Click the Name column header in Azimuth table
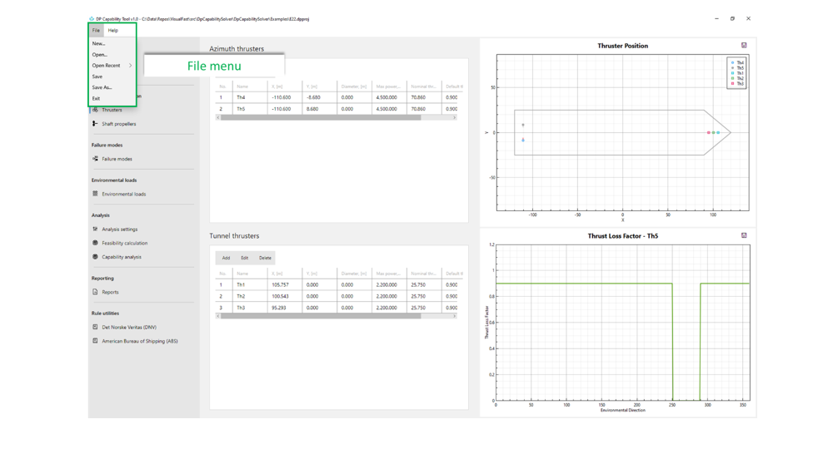Viewport: 838px width, 449px height. [250, 86]
